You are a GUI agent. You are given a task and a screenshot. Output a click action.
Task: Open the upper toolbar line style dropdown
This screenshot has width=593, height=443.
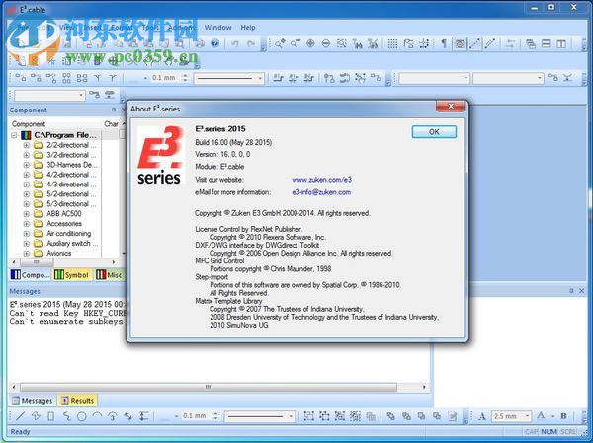tap(260, 79)
